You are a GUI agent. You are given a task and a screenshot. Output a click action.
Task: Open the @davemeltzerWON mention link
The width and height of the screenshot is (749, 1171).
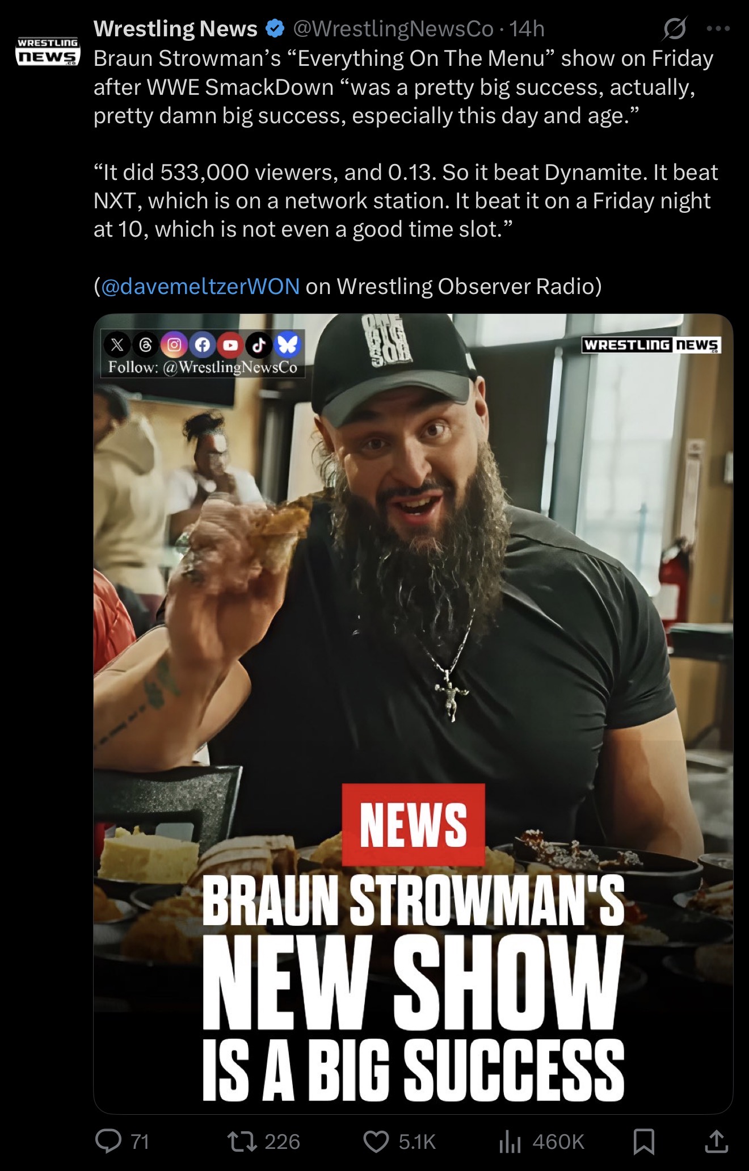(200, 286)
